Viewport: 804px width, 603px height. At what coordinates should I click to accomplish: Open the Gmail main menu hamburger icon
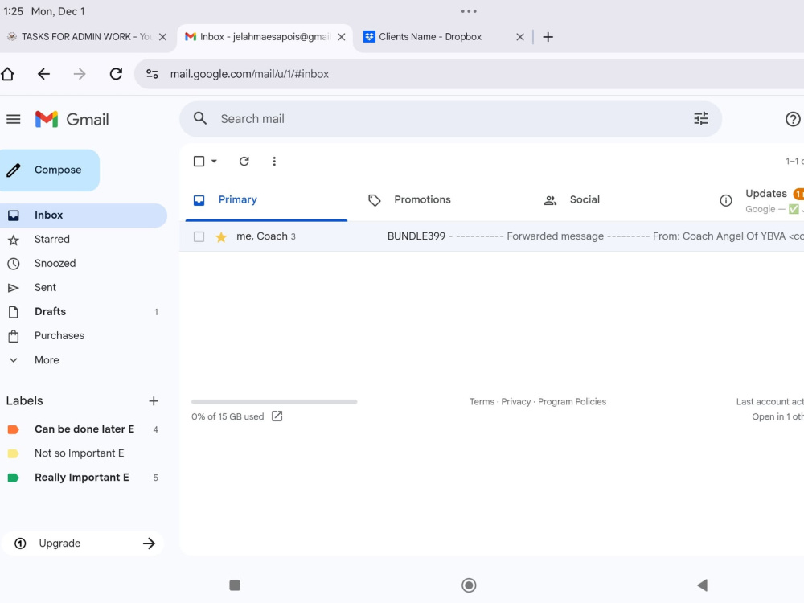tap(14, 120)
